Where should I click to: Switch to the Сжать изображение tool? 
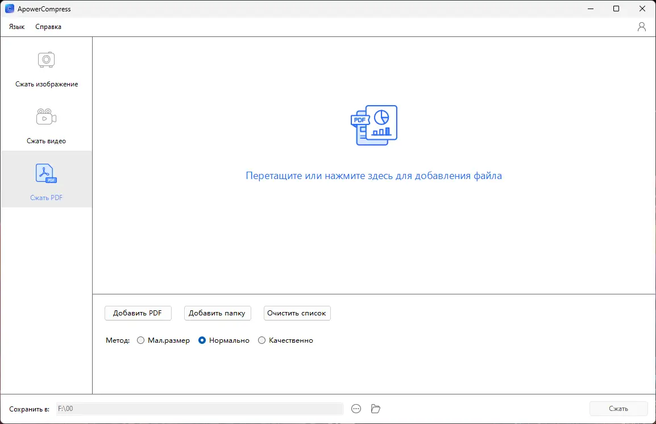pos(46,68)
